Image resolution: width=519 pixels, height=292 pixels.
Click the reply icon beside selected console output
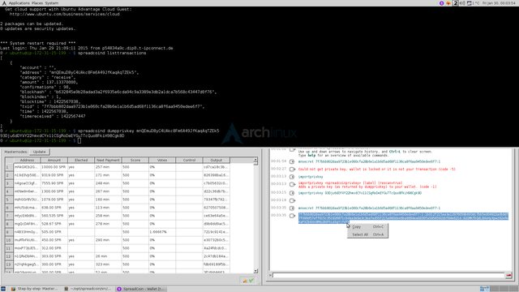292,216
